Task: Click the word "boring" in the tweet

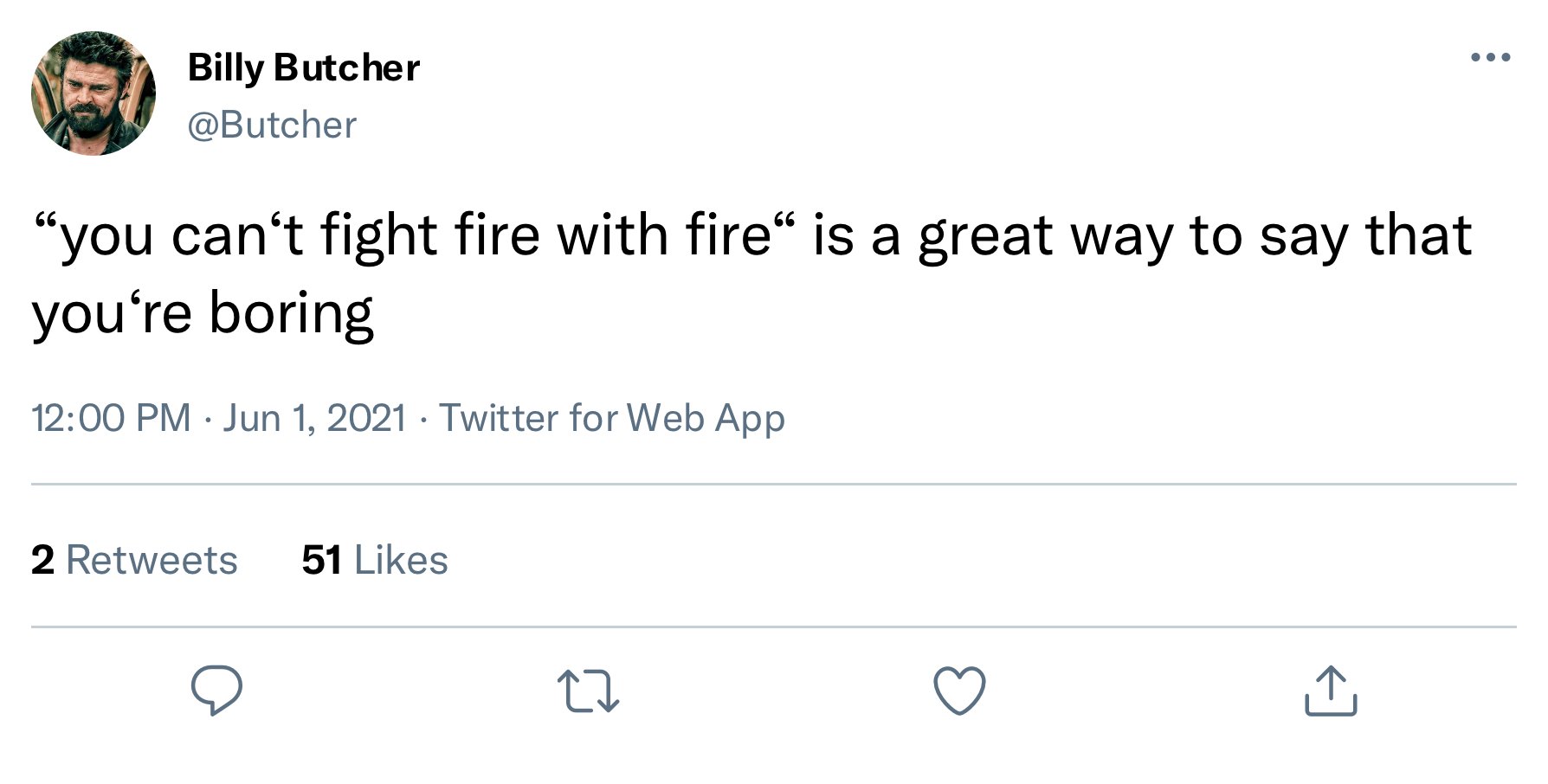Action: coord(292,313)
